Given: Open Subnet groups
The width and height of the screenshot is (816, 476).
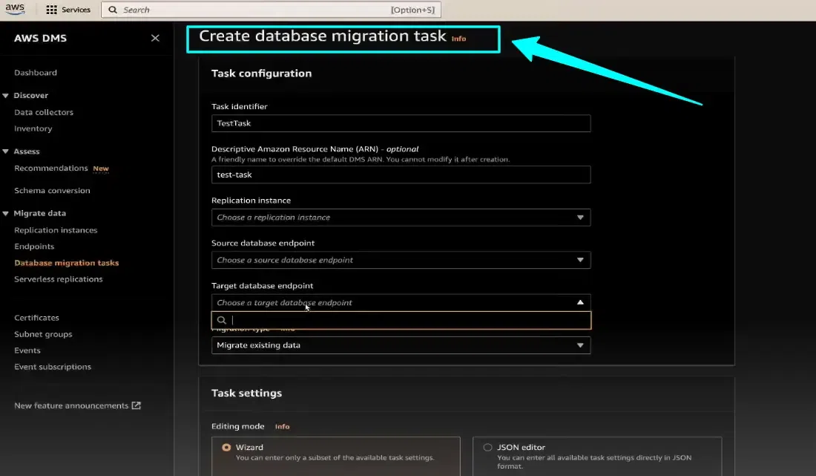Looking at the screenshot, I should tap(43, 334).
